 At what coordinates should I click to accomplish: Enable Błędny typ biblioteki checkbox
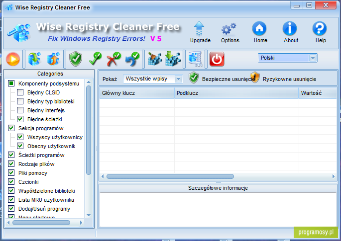20,101
